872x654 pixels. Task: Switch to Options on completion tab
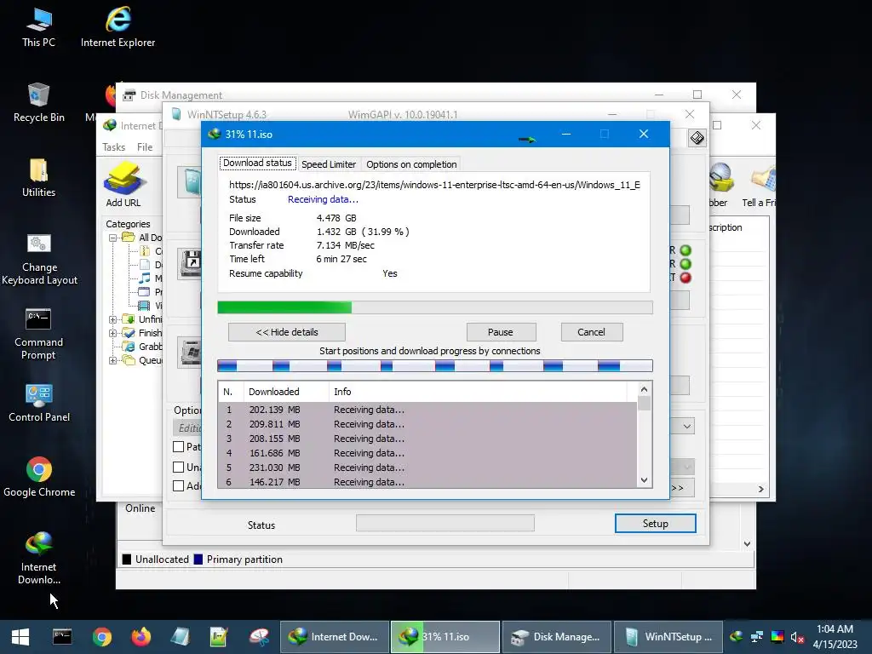click(411, 164)
